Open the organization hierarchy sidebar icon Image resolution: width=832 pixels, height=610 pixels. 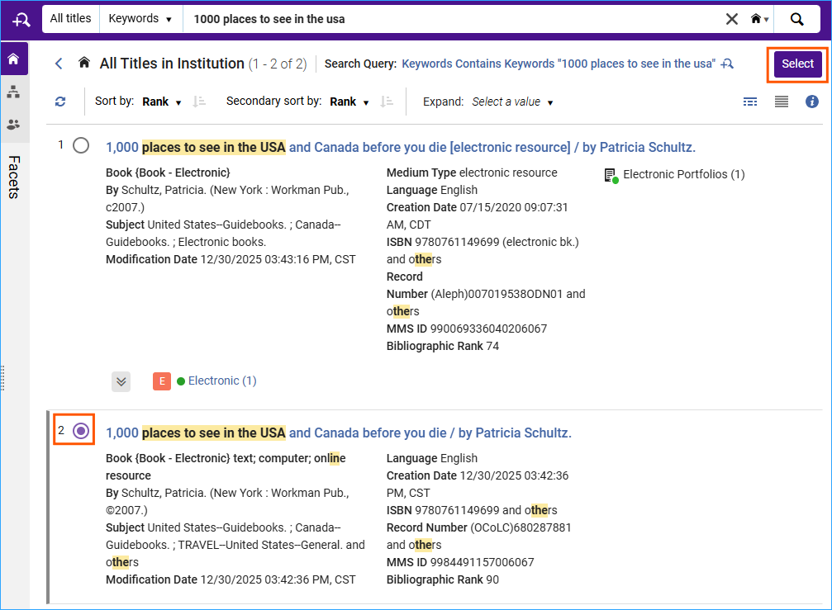pyautogui.click(x=13, y=91)
